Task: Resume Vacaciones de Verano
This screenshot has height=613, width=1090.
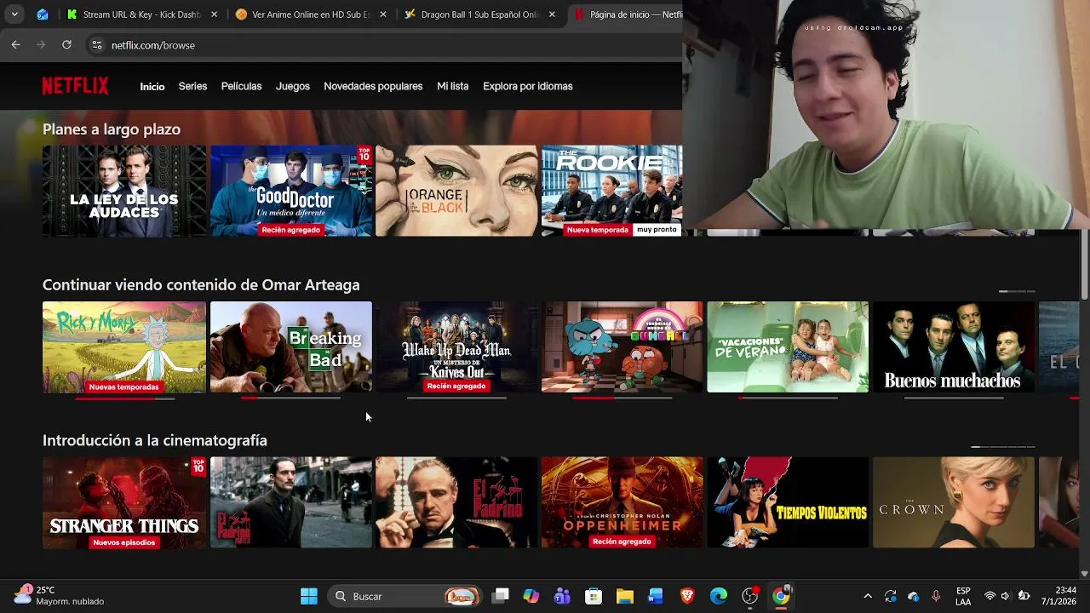Action: (x=788, y=347)
